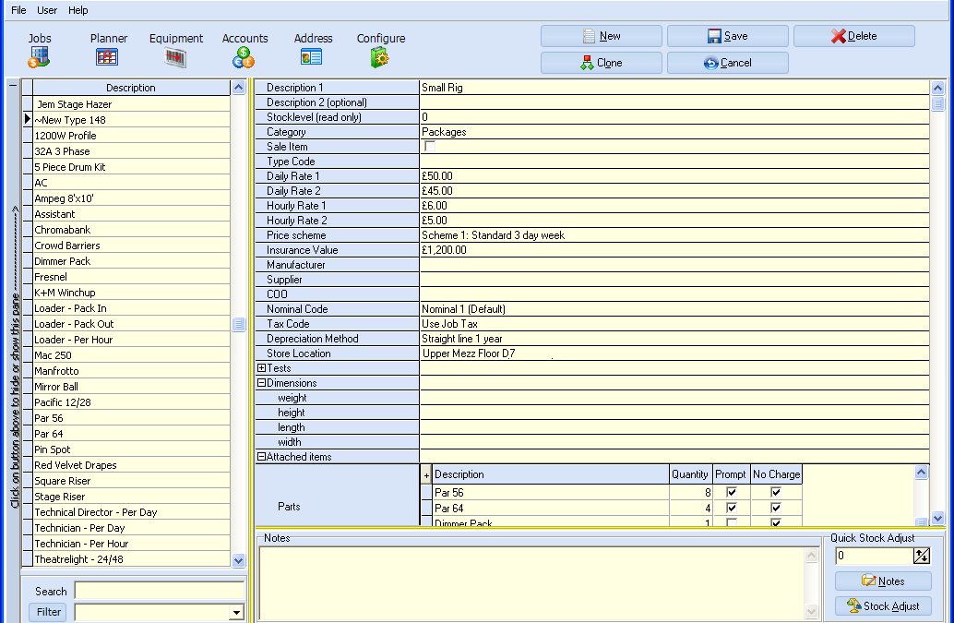Open the Filter dropdown list
This screenshot has width=954, height=623.
[x=236, y=613]
